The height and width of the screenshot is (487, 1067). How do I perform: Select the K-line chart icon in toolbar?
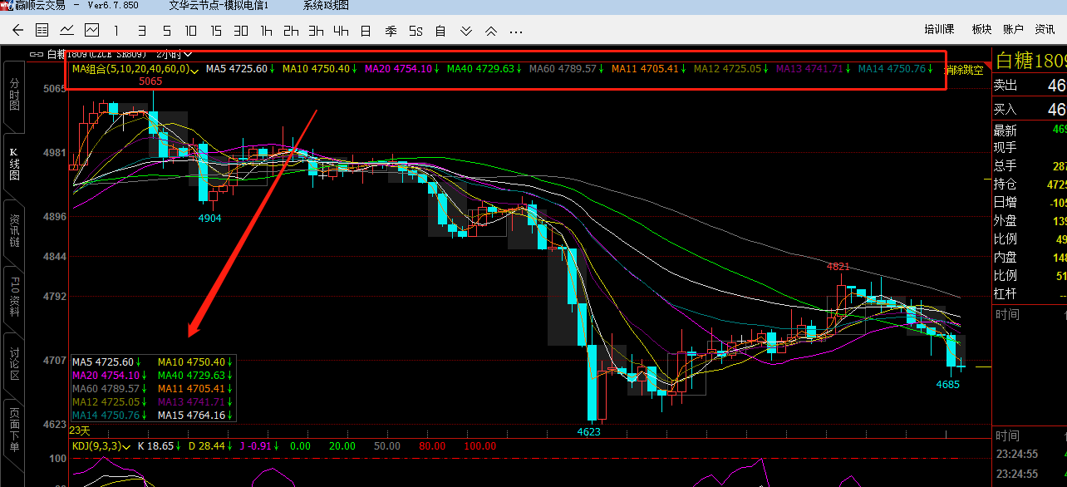click(91, 31)
